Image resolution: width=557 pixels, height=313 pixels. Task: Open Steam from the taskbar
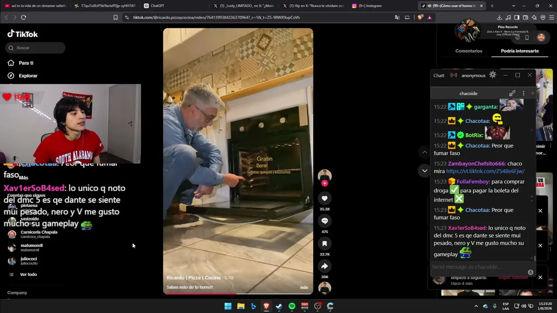pos(279,306)
